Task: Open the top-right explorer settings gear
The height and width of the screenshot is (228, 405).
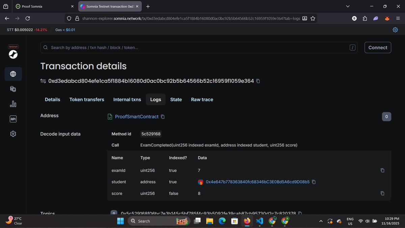Action: 395,30
